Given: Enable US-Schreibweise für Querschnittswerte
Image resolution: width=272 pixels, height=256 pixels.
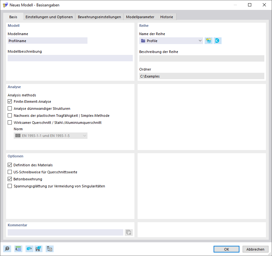Looking at the screenshot, I should click(x=10, y=172).
